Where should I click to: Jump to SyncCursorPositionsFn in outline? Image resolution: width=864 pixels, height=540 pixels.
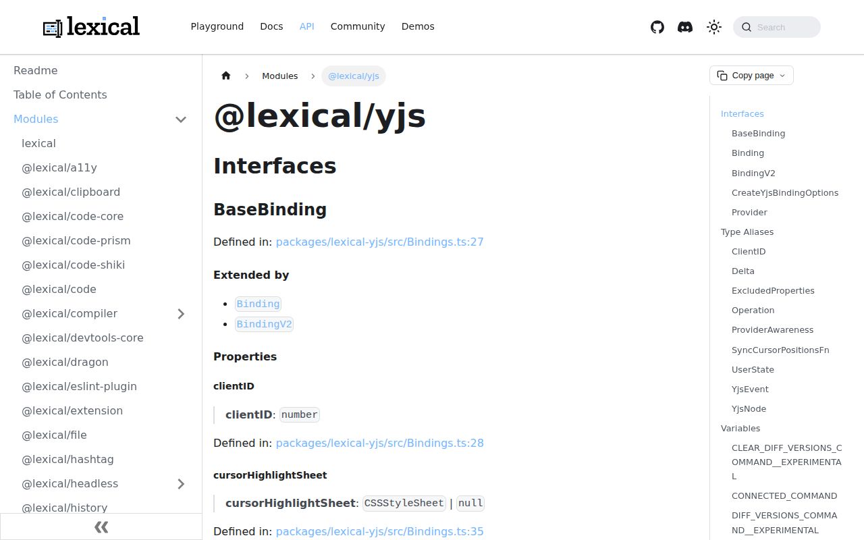click(780, 350)
